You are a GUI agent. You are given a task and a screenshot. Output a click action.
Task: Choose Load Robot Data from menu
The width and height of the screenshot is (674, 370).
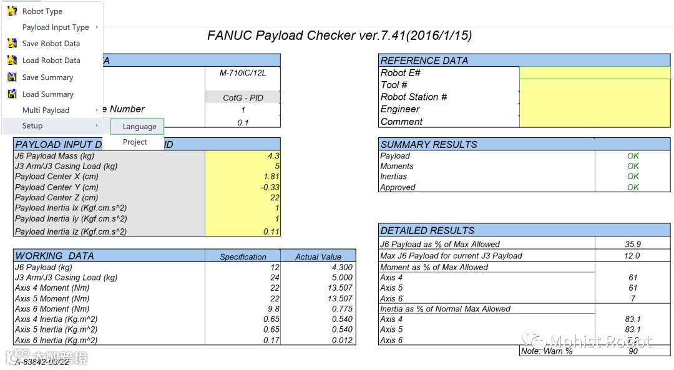(x=51, y=60)
